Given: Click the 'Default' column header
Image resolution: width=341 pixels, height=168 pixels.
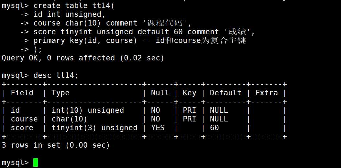Looking at the screenshot, I should click(225, 93).
